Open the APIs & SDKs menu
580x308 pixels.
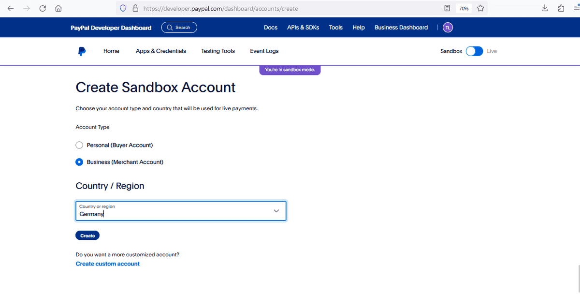pos(303,28)
